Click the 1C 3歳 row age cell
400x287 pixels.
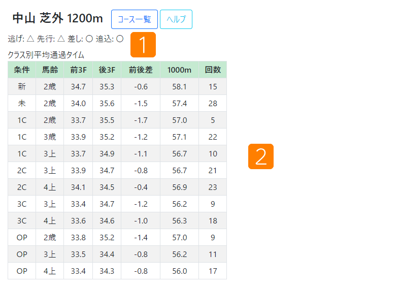pyautogui.click(x=50, y=137)
